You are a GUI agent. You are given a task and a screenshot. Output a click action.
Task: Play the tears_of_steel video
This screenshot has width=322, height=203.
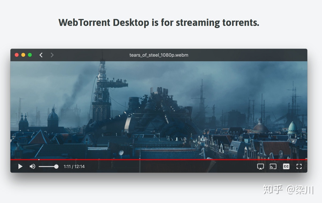click(x=20, y=167)
